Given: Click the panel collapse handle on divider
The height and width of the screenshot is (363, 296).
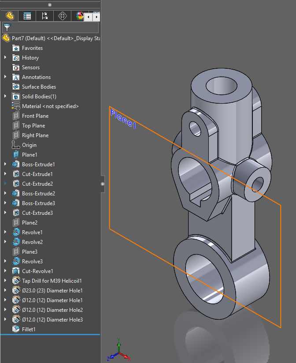Looking at the screenshot, I should click(x=103, y=184).
